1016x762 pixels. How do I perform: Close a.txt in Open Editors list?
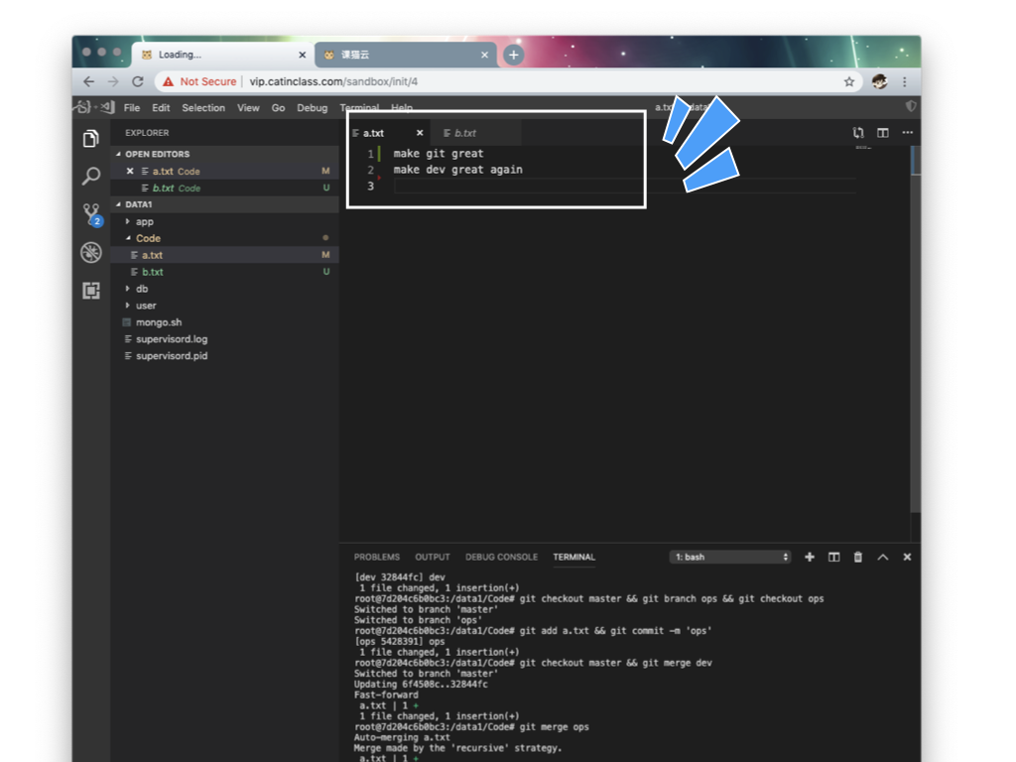tap(130, 171)
